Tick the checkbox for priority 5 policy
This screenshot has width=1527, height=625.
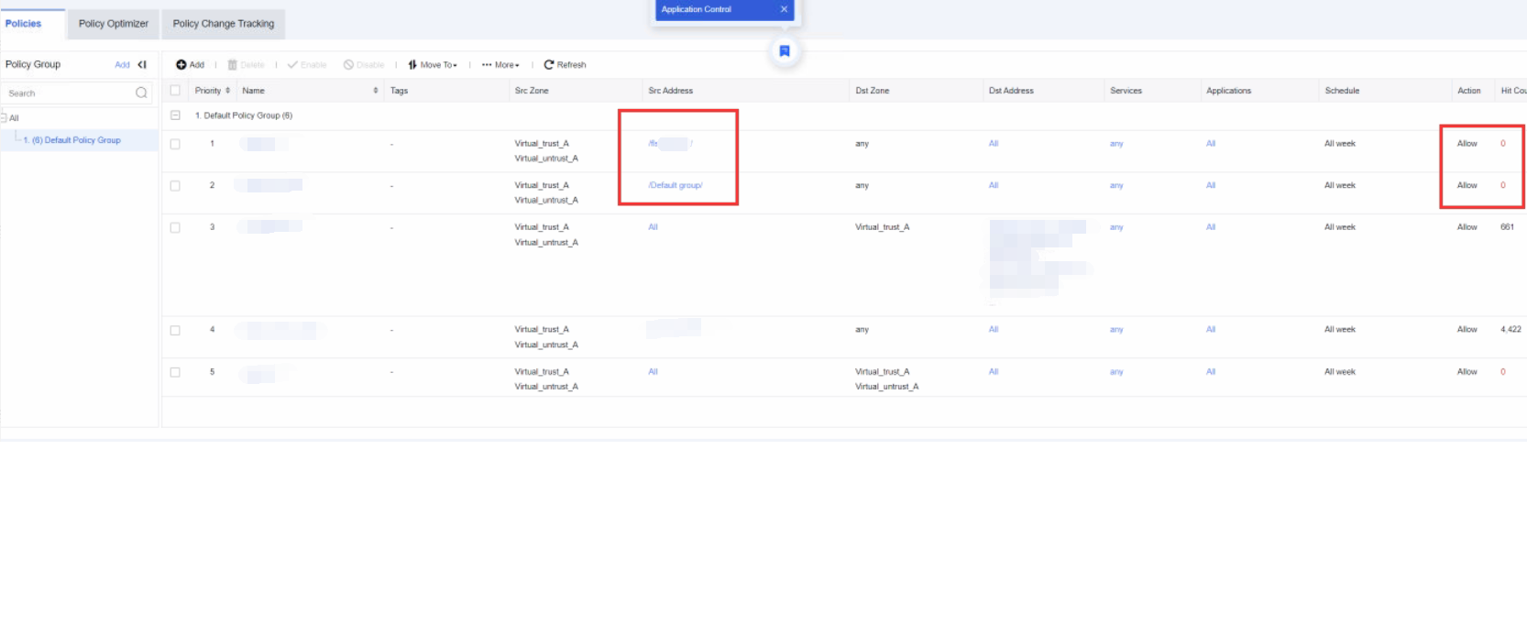[175, 372]
